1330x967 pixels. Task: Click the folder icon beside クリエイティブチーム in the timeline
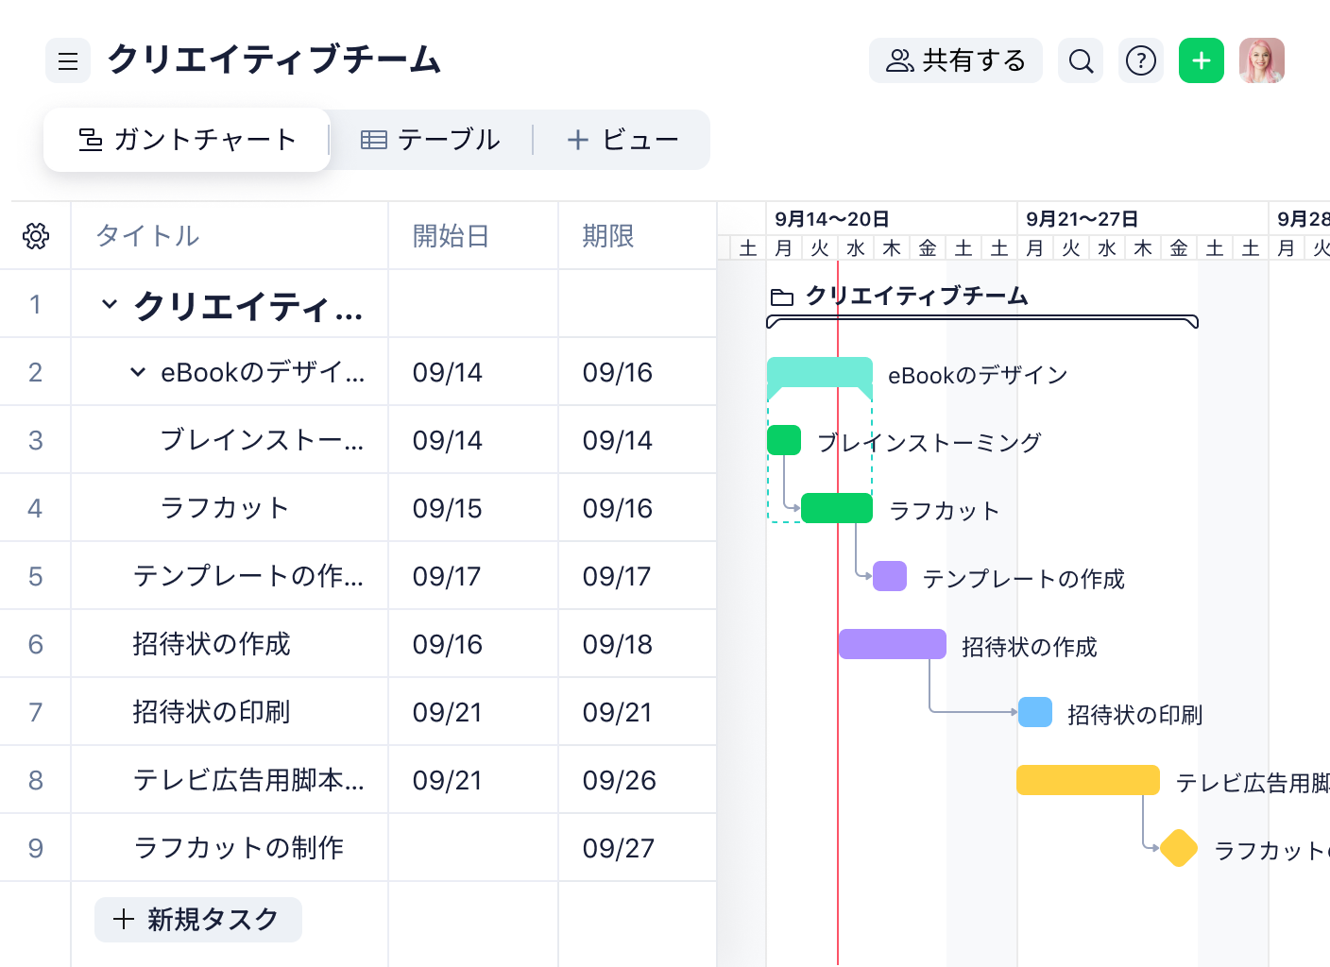(783, 295)
